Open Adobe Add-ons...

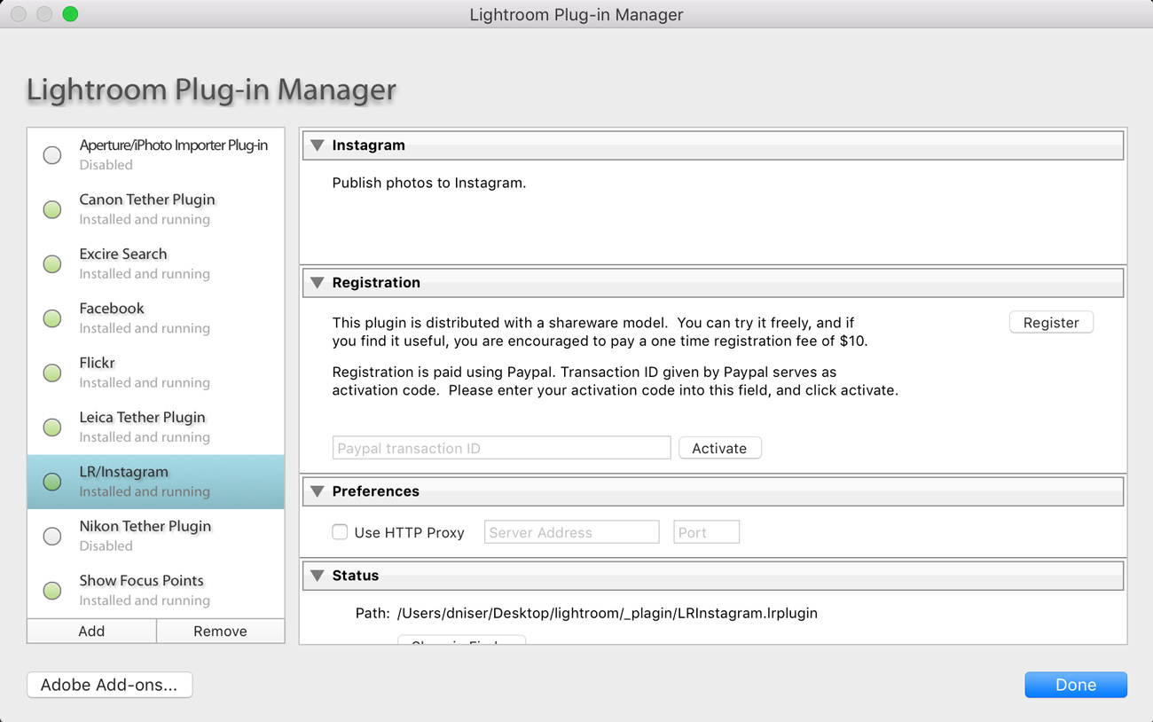click(x=109, y=685)
